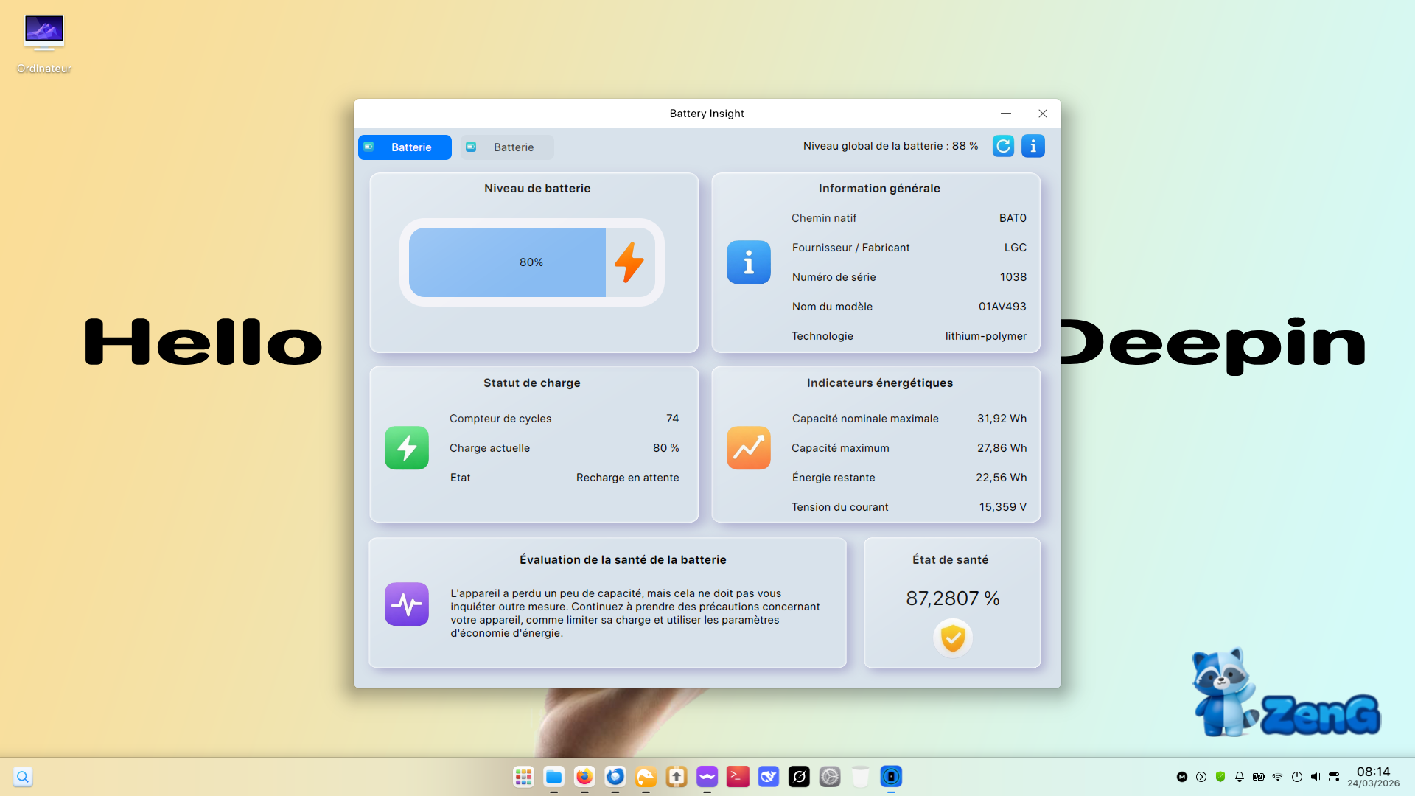The height and width of the screenshot is (796, 1415).
Task: Click the purple health pulse icon
Action: click(407, 604)
